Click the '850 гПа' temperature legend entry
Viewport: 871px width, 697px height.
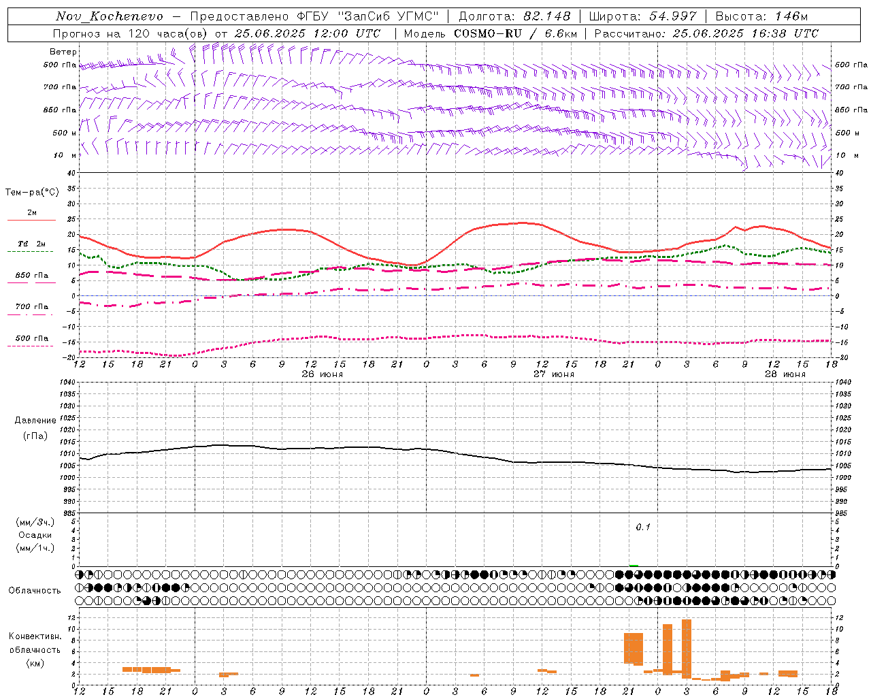31,279
